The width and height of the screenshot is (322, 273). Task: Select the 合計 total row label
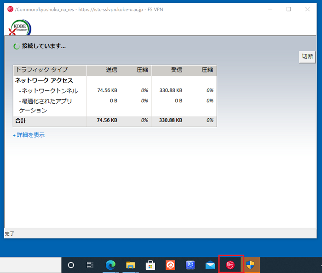pyautogui.click(x=21, y=121)
